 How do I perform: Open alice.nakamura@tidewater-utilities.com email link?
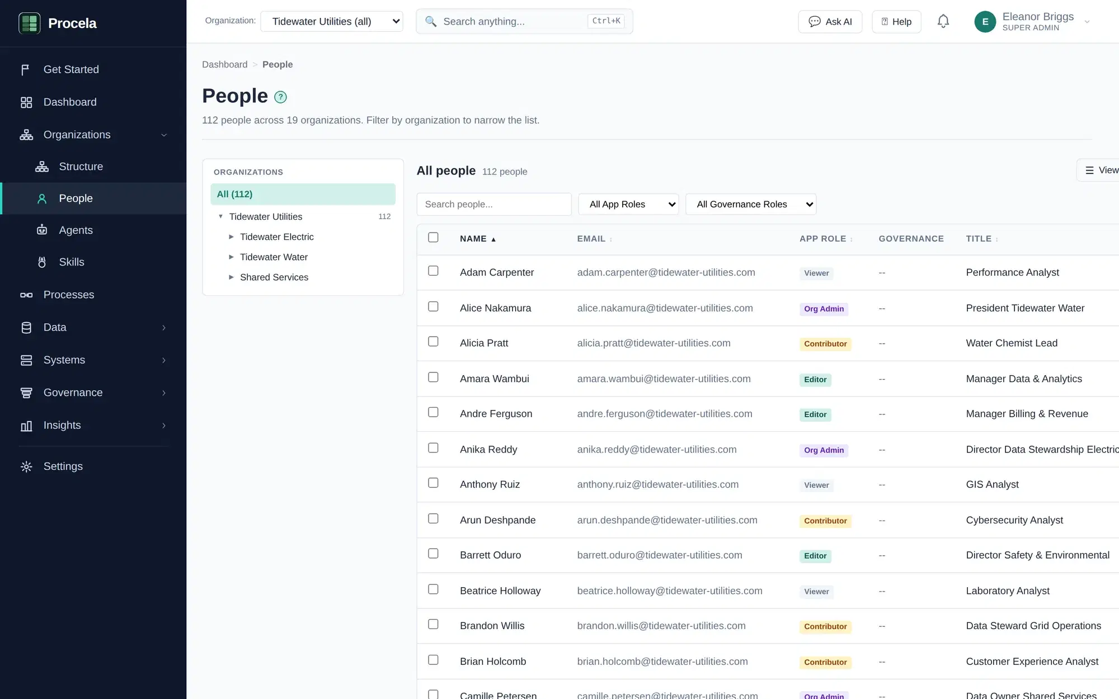click(665, 308)
